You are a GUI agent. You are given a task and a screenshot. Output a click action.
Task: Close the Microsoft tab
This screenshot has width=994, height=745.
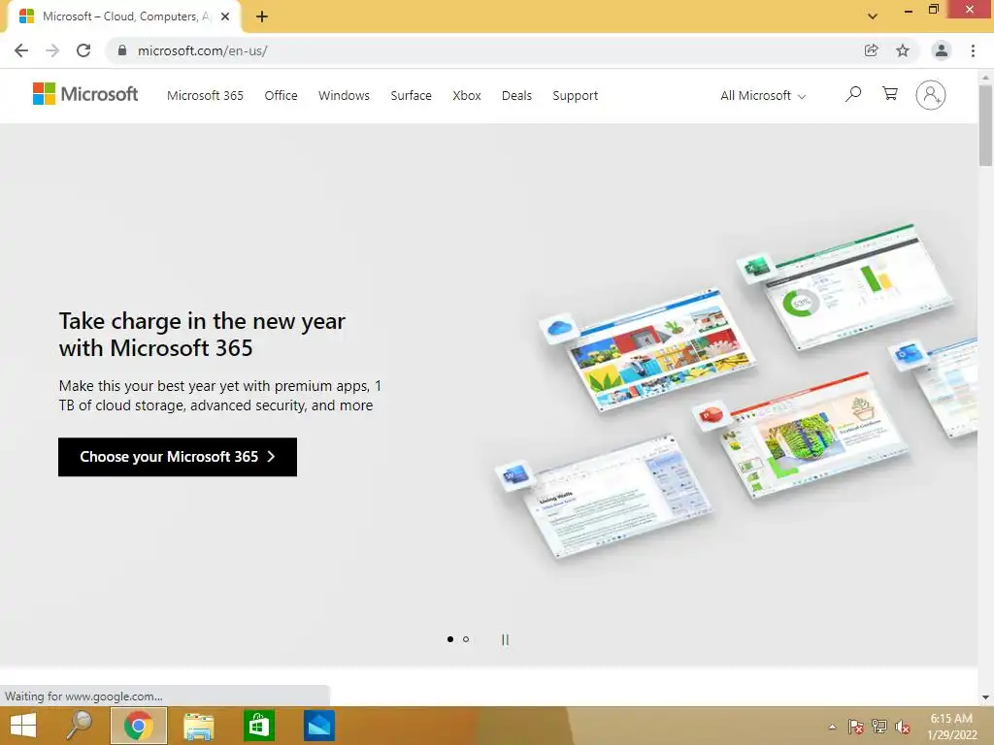225,16
